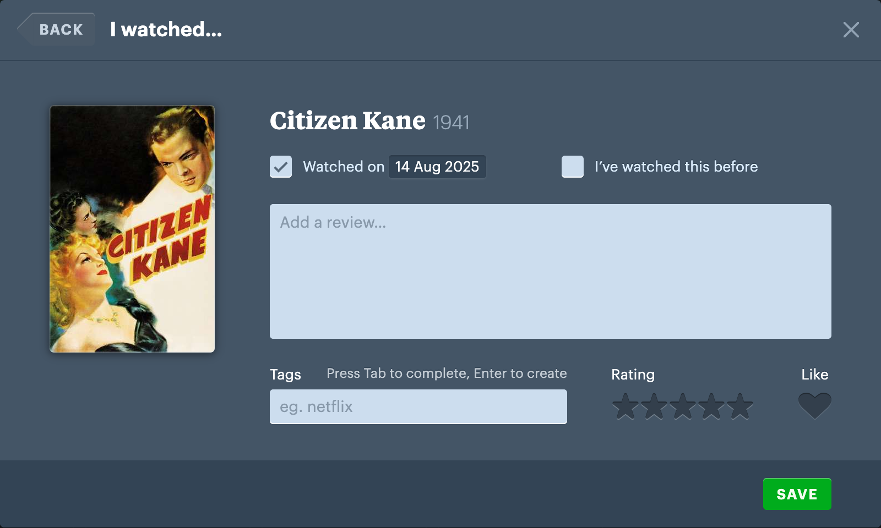Viewport: 881px width, 528px height.
Task: Close the I watched dialog
Action: tap(851, 30)
